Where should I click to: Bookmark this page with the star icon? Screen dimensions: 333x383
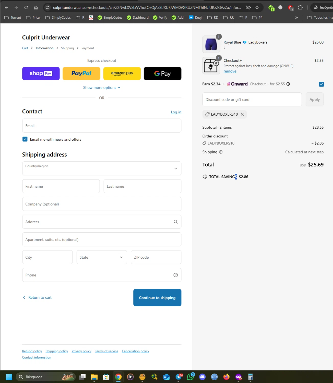pos(257,7)
